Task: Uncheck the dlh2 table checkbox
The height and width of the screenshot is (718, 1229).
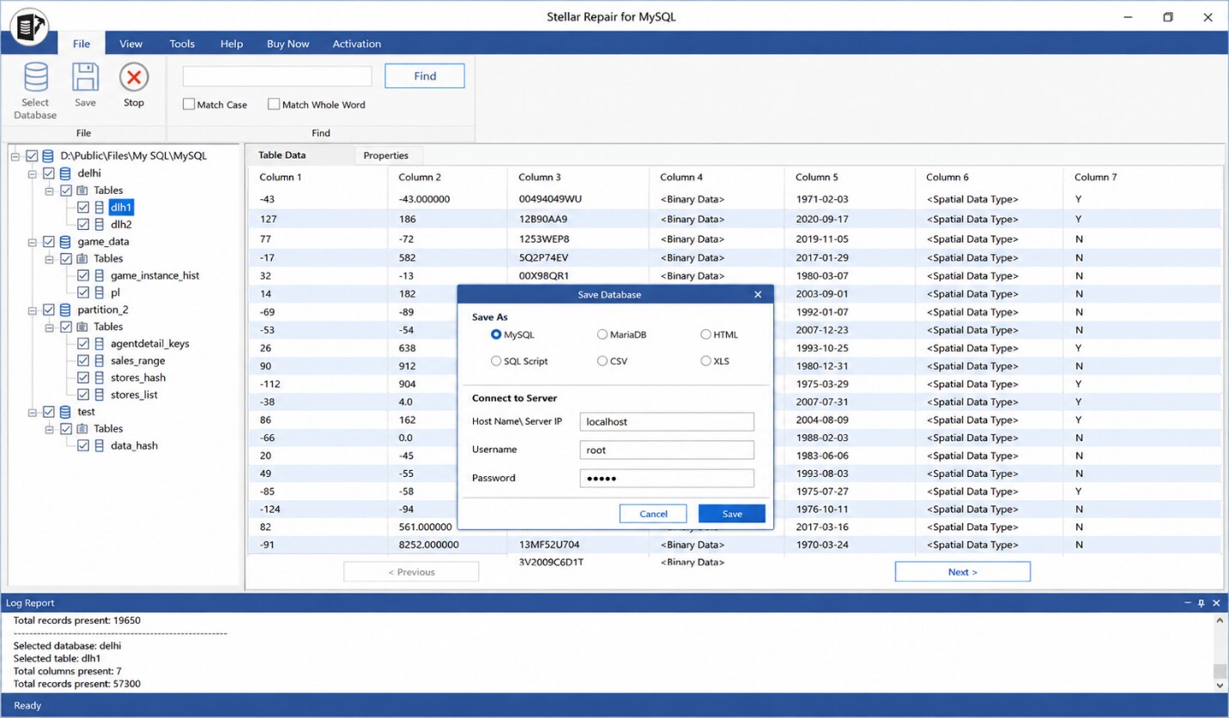Action: pos(83,224)
